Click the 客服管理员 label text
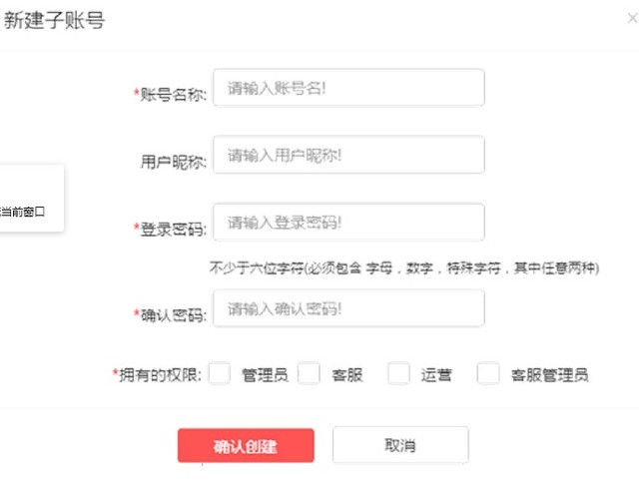The height and width of the screenshot is (490, 639). click(x=549, y=376)
